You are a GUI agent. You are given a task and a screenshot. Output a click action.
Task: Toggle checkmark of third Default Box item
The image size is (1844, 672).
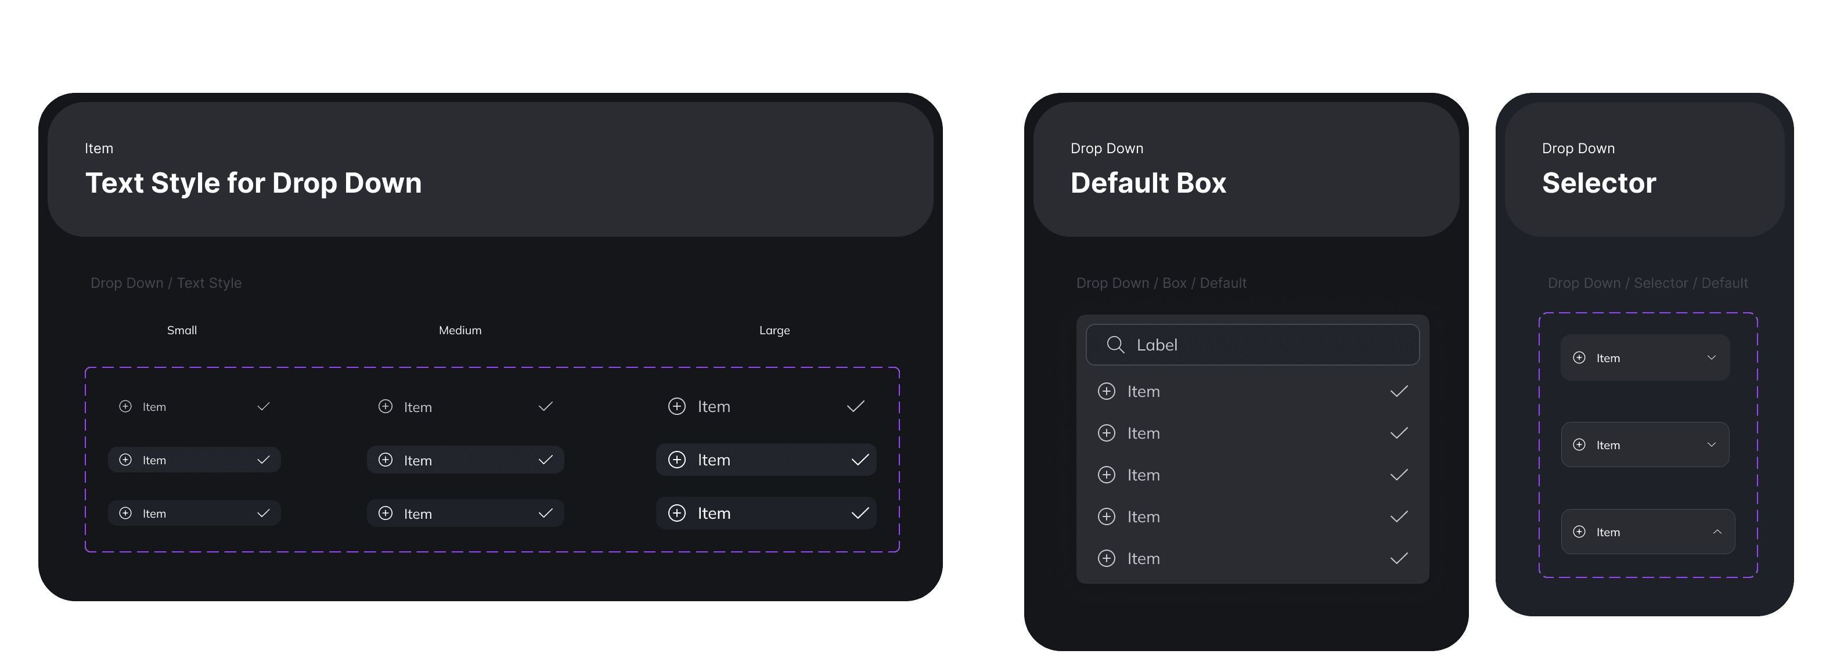(x=1399, y=475)
